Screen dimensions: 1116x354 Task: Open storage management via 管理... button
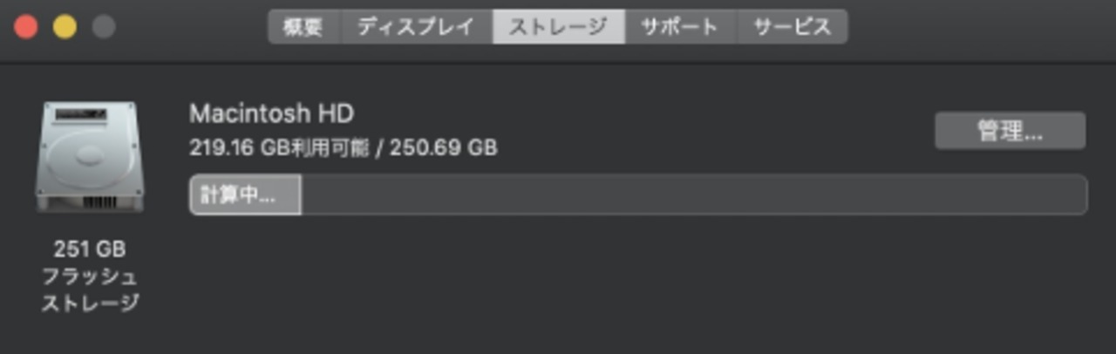pos(1011,132)
